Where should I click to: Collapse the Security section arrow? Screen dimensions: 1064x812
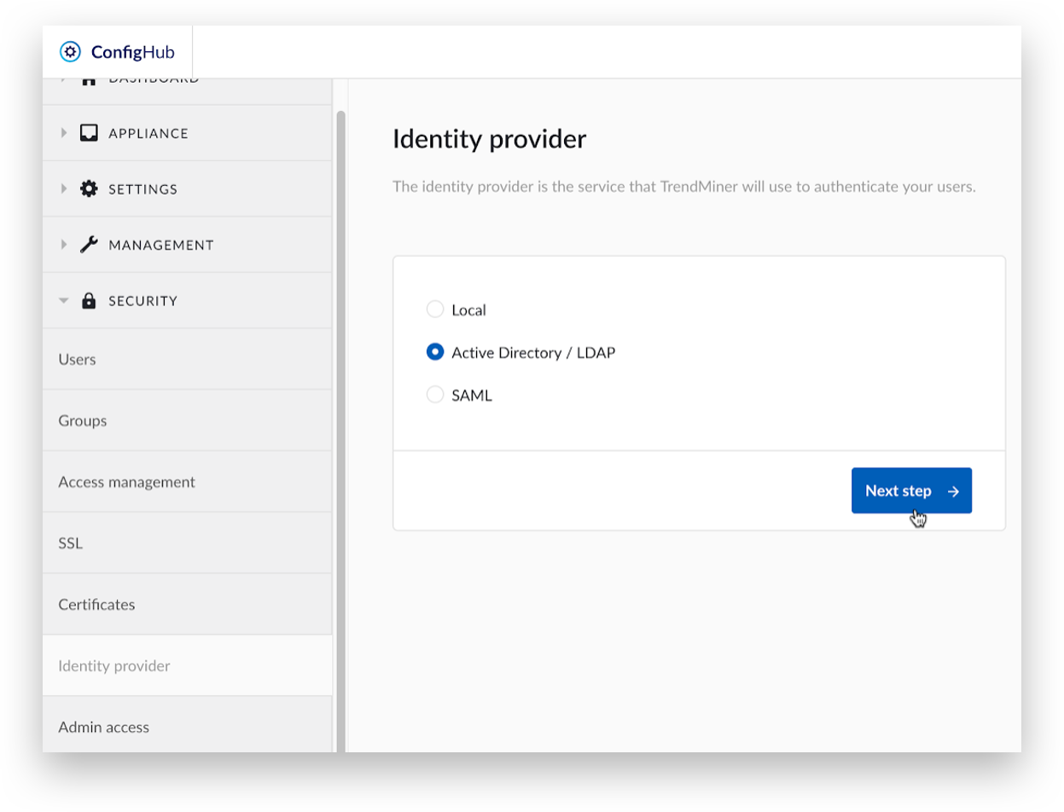[x=64, y=301]
